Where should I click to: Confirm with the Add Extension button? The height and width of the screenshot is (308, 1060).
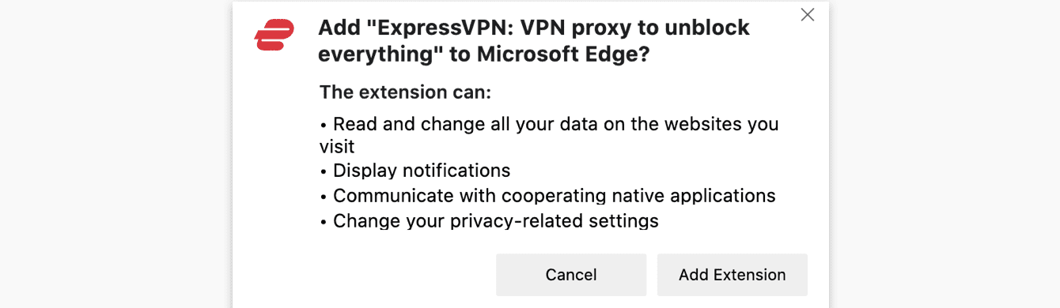[733, 275]
